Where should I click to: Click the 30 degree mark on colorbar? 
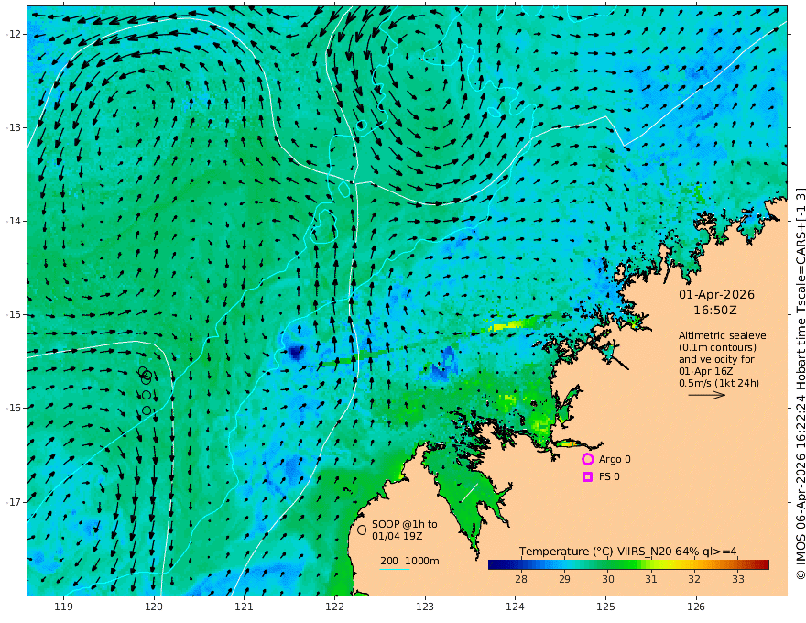608,579
